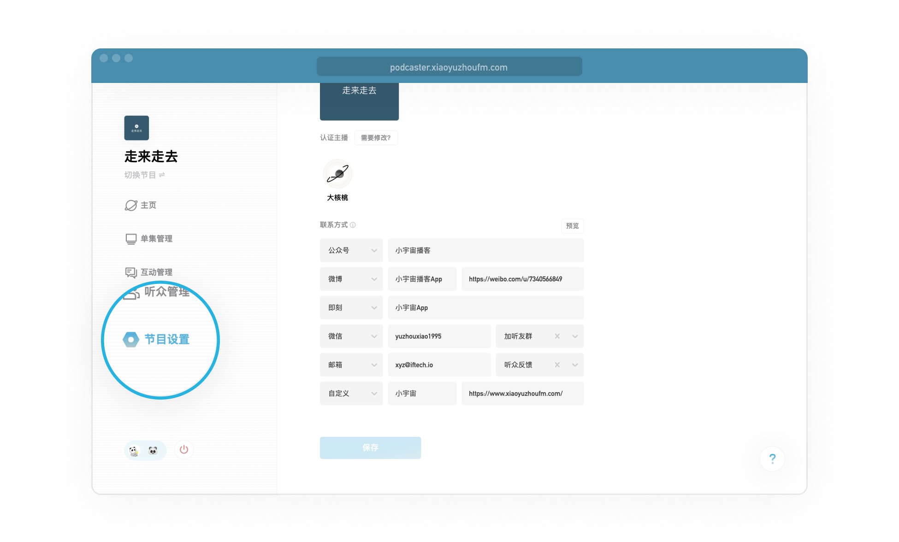899x542 pixels.
Task: Click the right panda avatar
Action: pos(153,450)
